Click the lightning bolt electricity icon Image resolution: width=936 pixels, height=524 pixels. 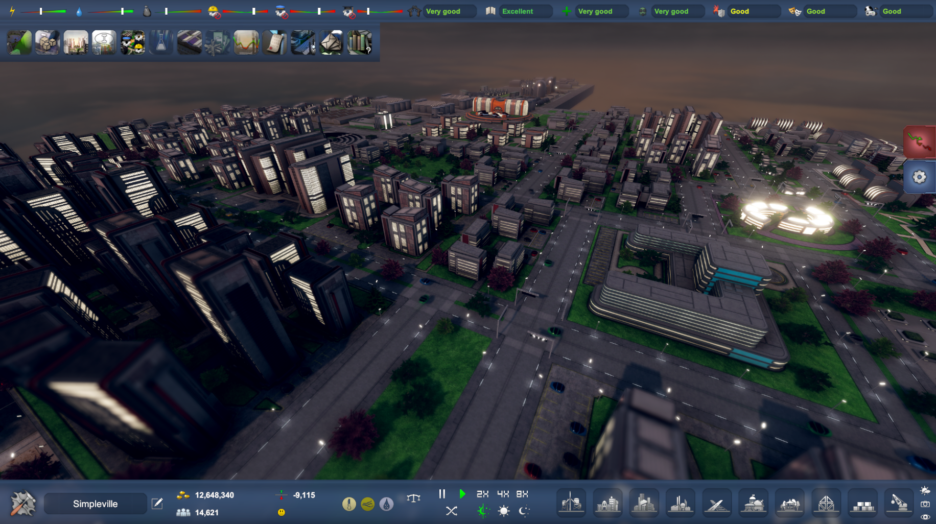[12, 11]
